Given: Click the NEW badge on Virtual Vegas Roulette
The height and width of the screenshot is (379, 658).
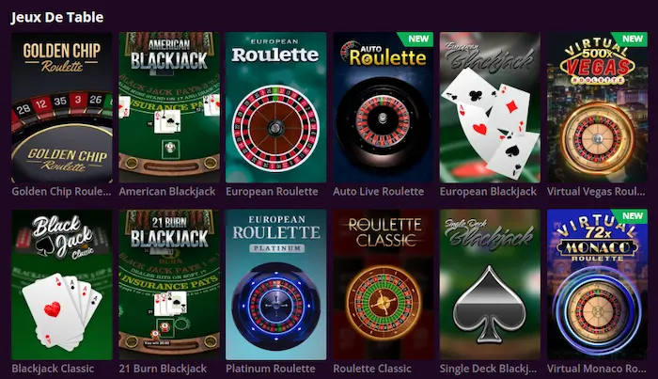Looking at the screenshot, I should tap(632, 39).
